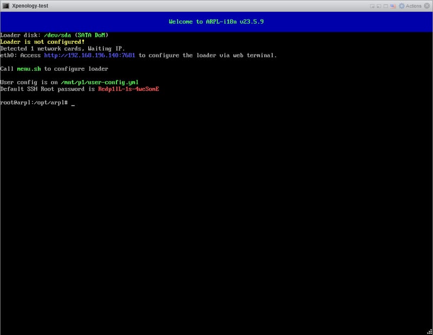Click the empty black terminal area
This screenshot has height=335, width=433.
click(216, 216)
